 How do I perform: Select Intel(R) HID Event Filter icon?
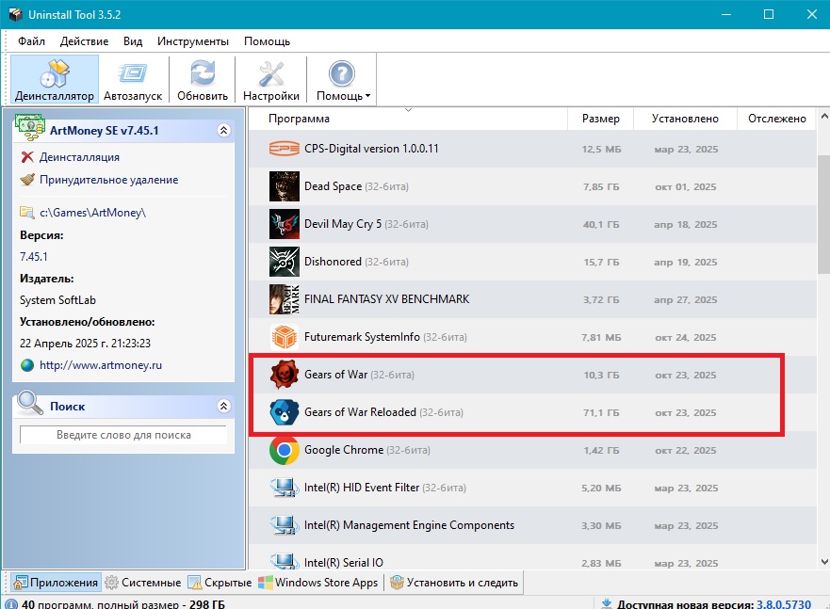[x=285, y=488]
